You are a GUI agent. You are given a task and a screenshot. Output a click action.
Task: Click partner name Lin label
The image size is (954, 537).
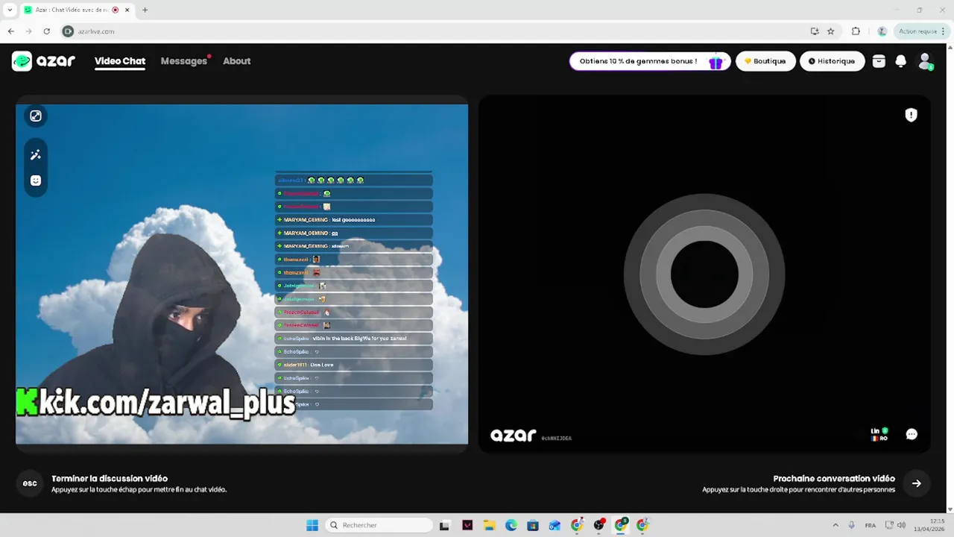(875, 431)
